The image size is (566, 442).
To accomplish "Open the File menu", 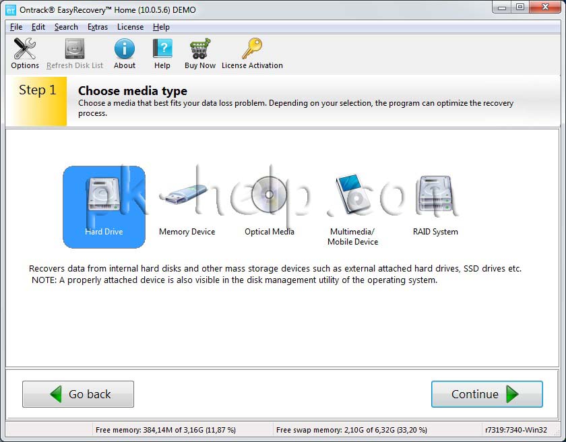I will 16,27.
